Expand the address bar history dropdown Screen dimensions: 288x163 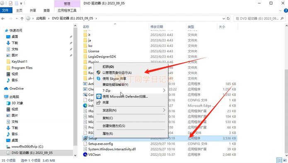click(x=223, y=19)
